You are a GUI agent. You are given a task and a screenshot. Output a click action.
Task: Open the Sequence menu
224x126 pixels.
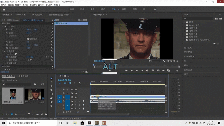[25, 5]
